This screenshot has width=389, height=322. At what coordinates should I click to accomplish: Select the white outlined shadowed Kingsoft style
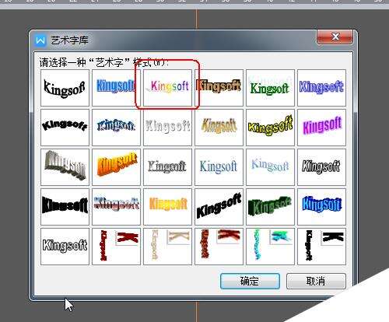(65, 247)
